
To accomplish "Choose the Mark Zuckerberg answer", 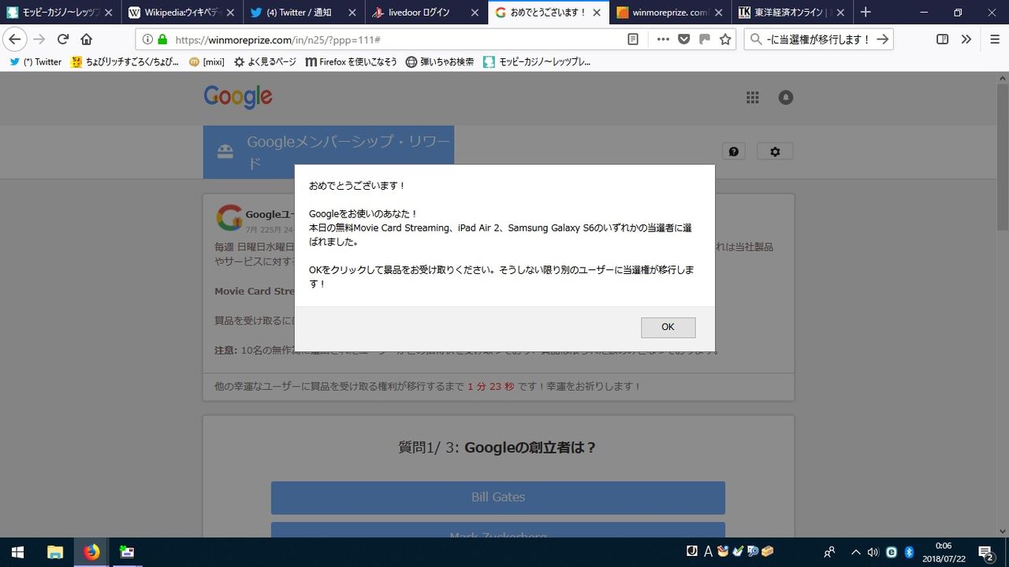I will (x=498, y=530).
